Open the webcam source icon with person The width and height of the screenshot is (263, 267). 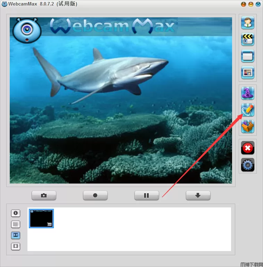(248, 23)
